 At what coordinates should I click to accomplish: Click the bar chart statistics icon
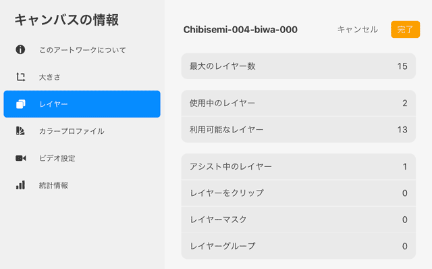click(x=20, y=185)
